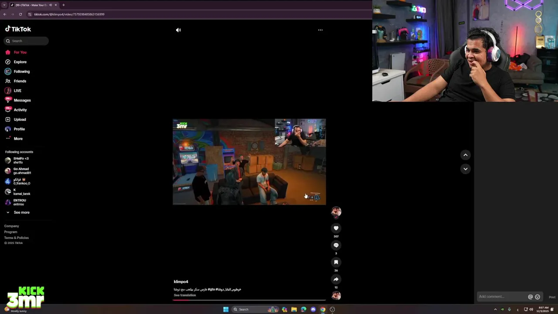This screenshot has height=314, width=558.
Task: Save video with bookmark icon
Action: click(x=336, y=262)
